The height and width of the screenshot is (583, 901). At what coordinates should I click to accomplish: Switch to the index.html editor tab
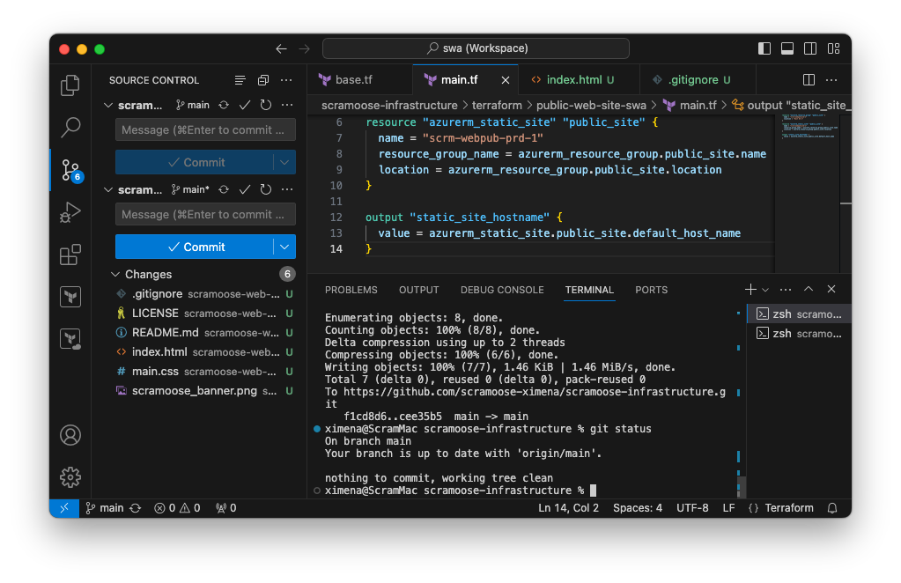580,80
